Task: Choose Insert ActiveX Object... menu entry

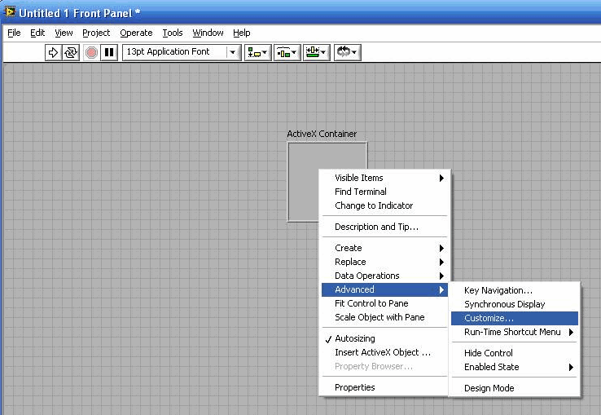Action: (382, 352)
